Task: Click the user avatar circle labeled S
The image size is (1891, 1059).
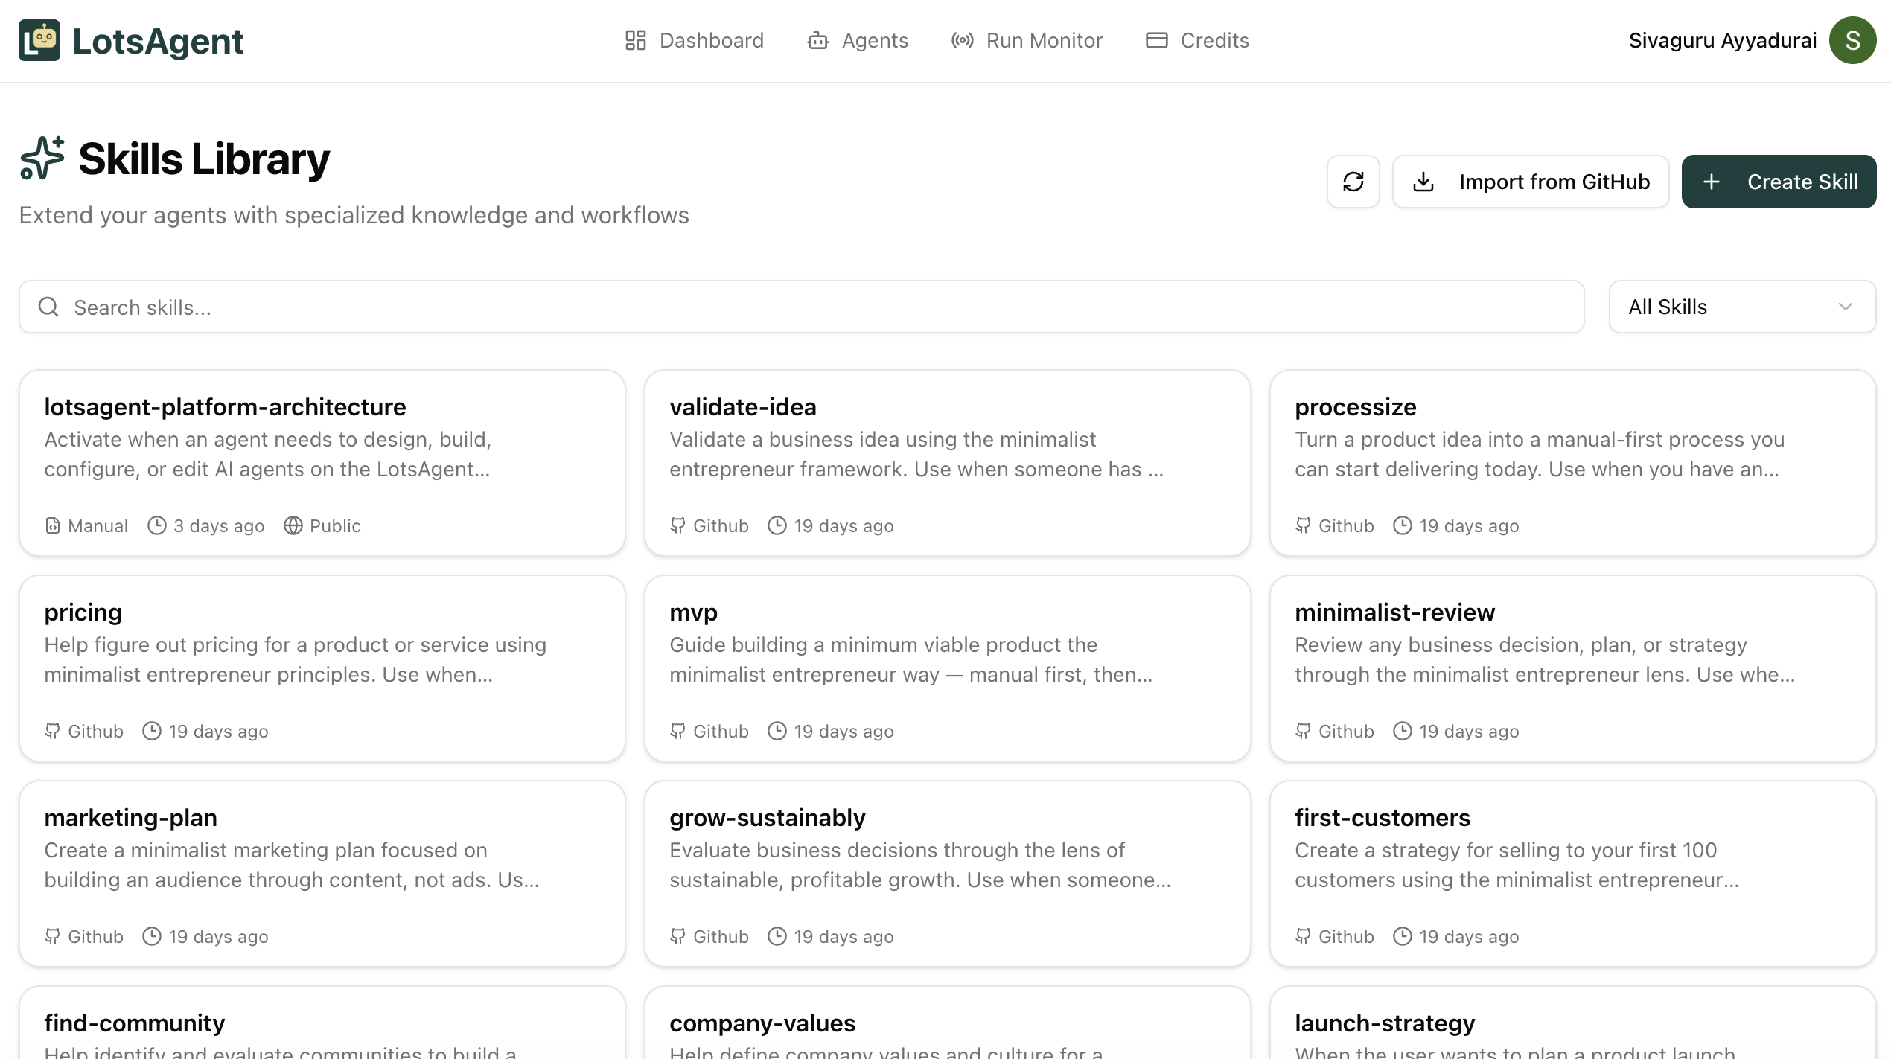Action: (1852, 40)
